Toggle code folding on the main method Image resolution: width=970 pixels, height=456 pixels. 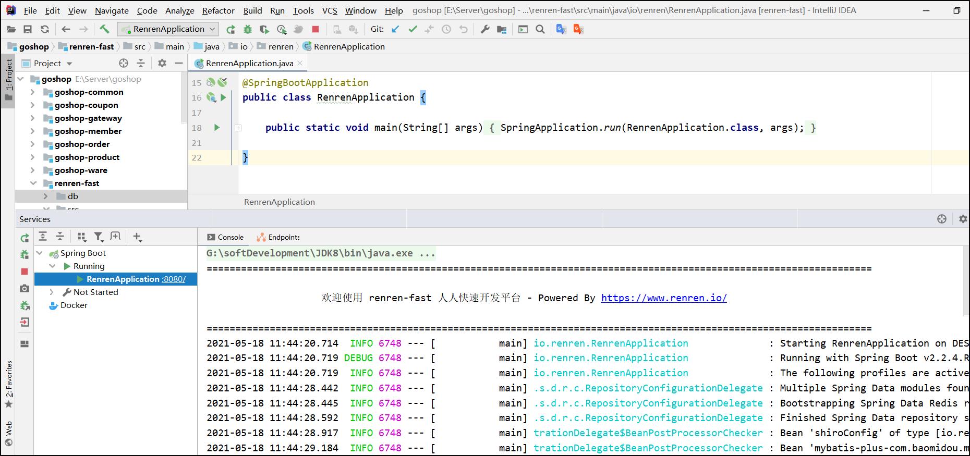coord(238,128)
